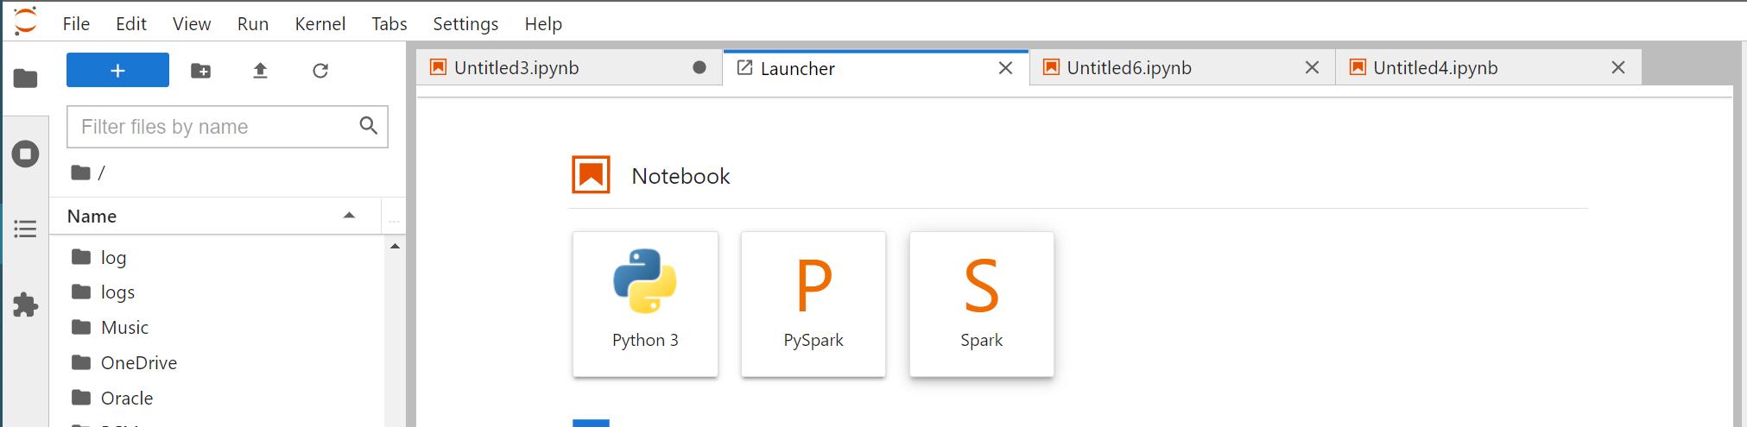Open the Edit menu

point(131,24)
